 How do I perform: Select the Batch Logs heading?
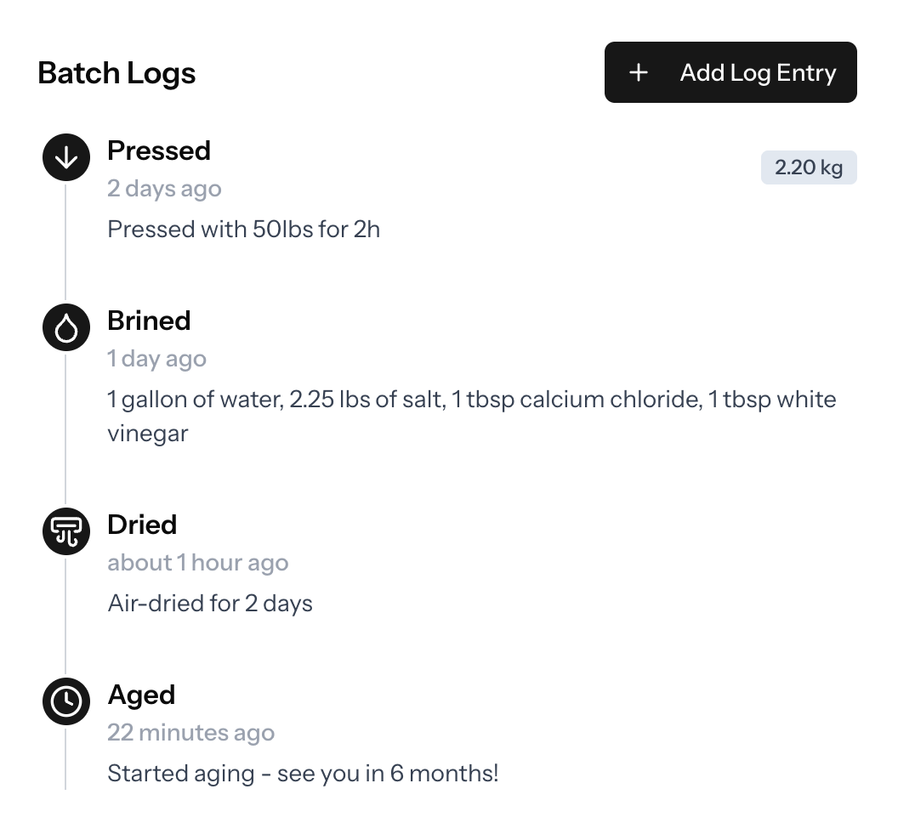click(x=116, y=73)
